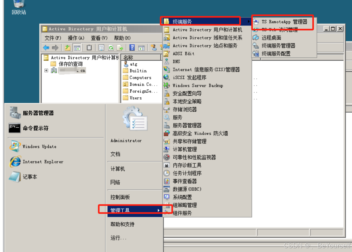Open 系统配置
Screen dimensions: 352x252
(x=207, y=197)
